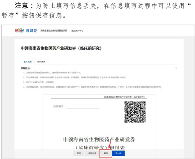Go back via the 返回用户中心 link
The width and height of the screenshot is (195, 159).
pos(77,31)
